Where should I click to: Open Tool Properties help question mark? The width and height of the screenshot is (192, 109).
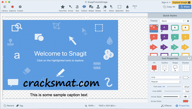tap(189, 58)
